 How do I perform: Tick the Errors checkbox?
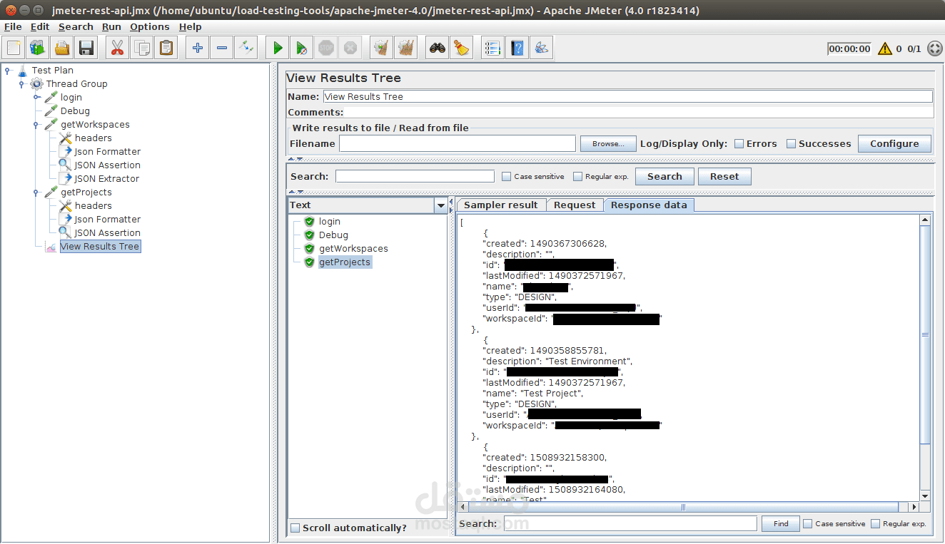coord(739,143)
